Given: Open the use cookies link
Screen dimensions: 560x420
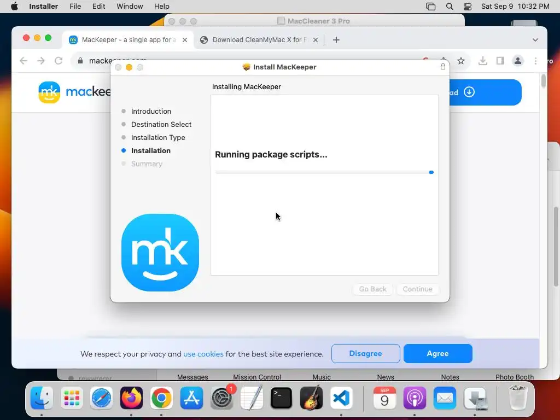Looking at the screenshot, I should (203, 354).
